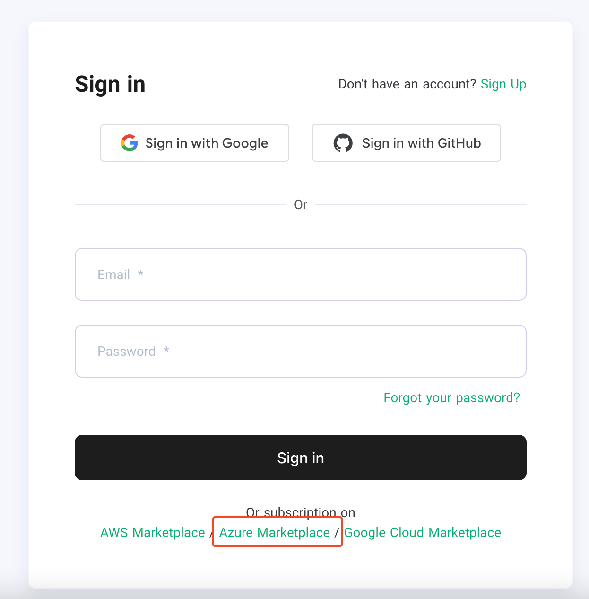Screen dimensions: 589x599
Task: Click the "Or subscription on" text
Action: point(301,512)
